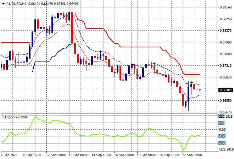Click the 8 Sep 16:00 time label
234x159 pixels.
coord(32,155)
